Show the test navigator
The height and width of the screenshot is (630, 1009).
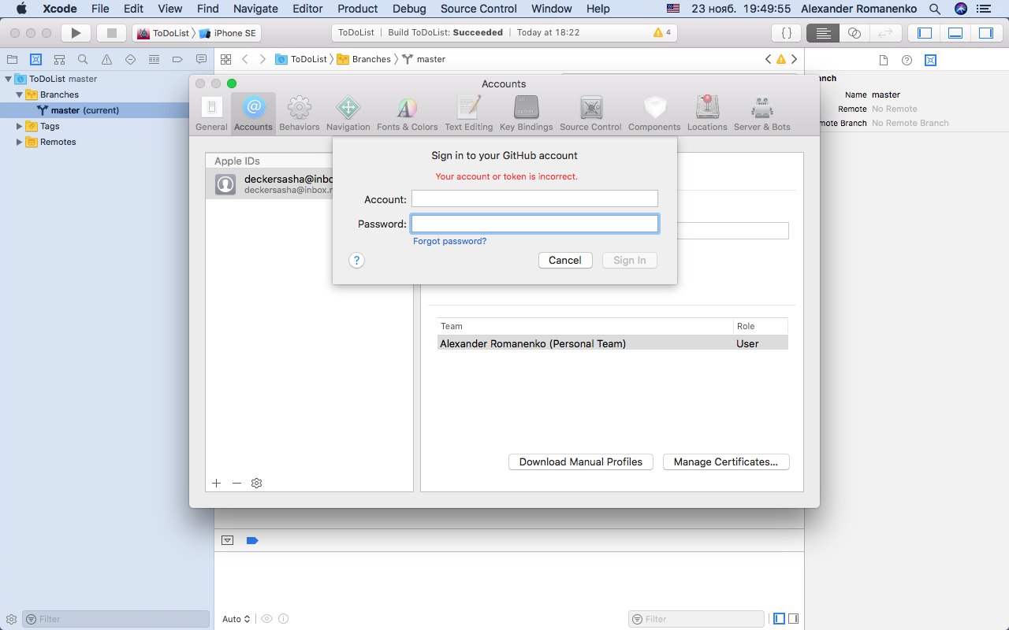[130, 59]
